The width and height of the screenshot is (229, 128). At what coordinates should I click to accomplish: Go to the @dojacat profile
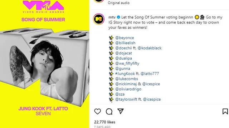click(123, 53)
